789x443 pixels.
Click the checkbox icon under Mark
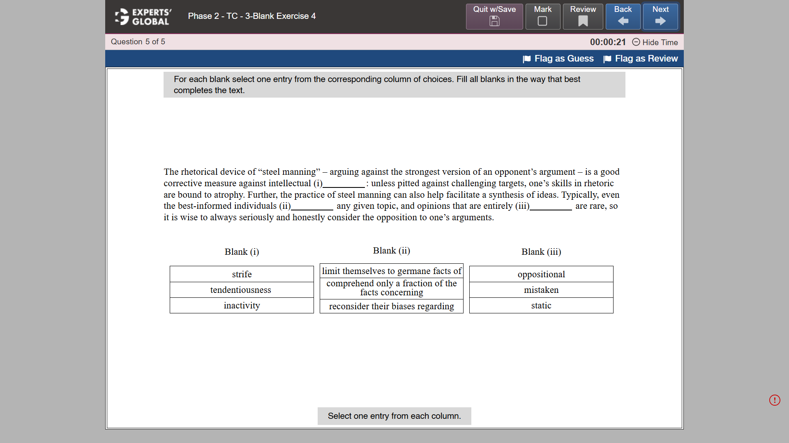coord(542,21)
